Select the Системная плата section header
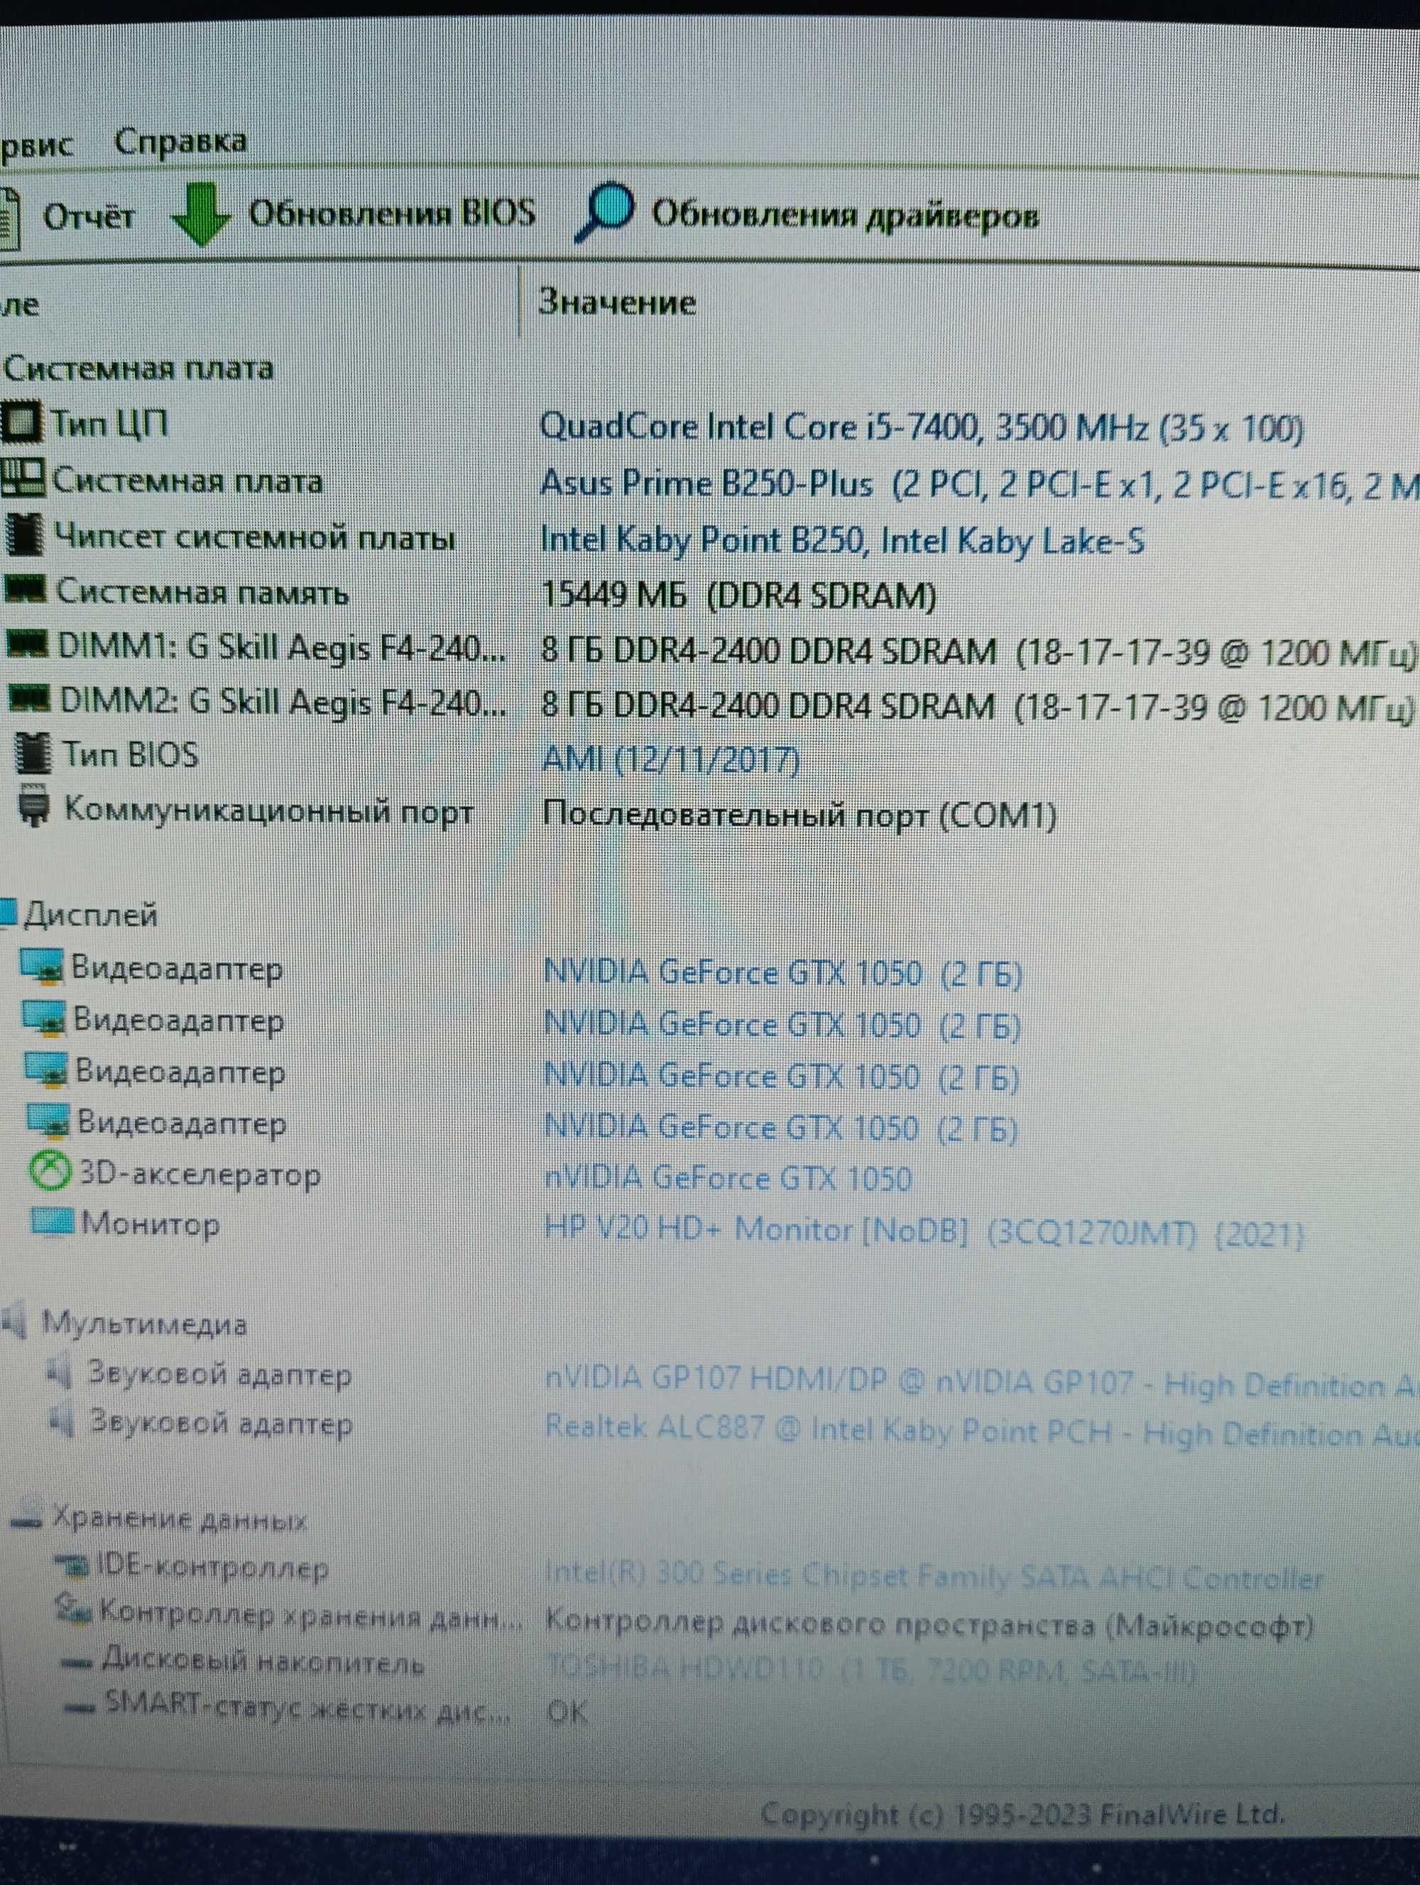The image size is (1420, 1885). (139, 368)
